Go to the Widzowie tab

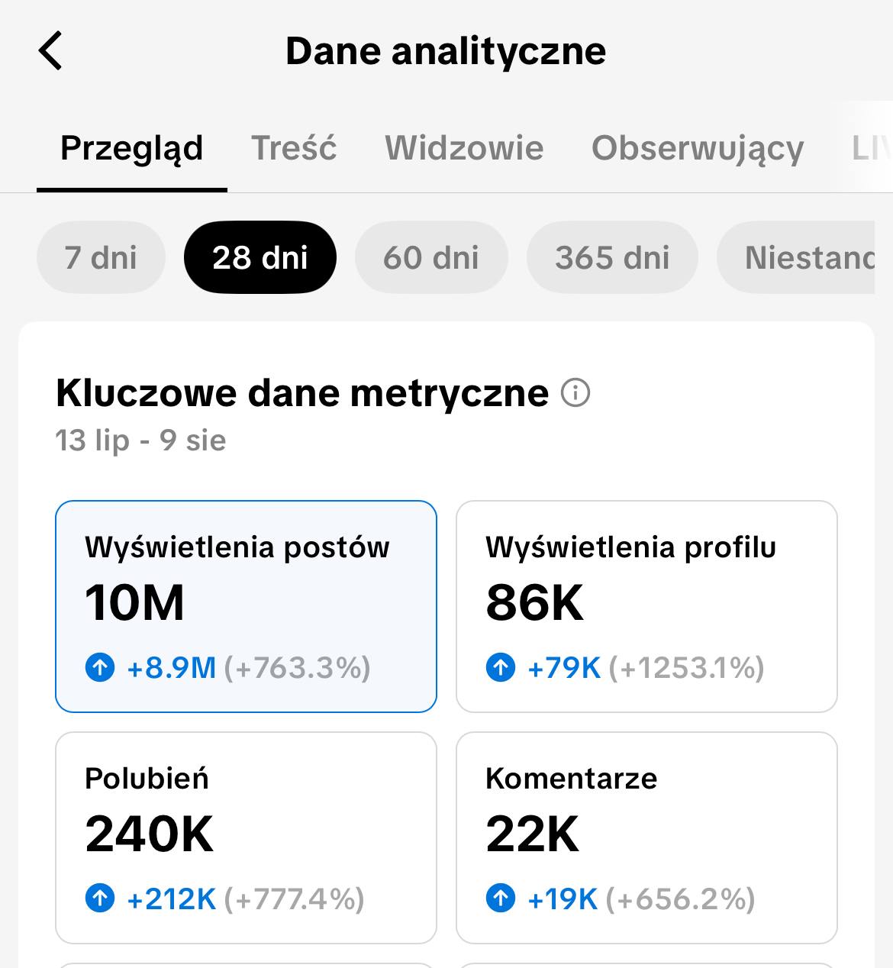coord(464,148)
